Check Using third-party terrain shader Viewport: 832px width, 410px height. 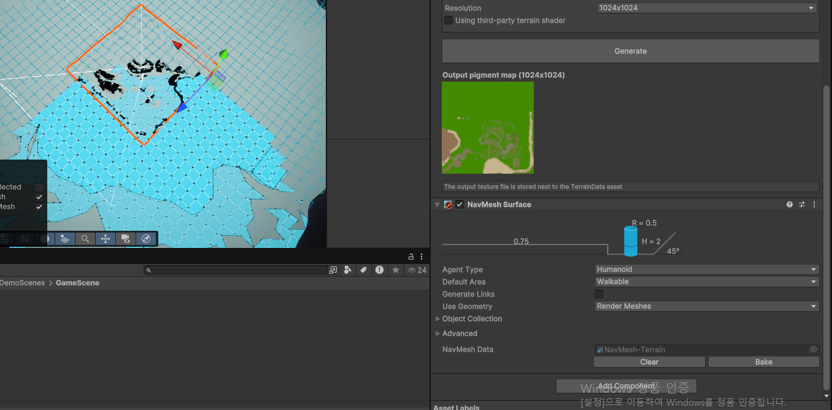coord(448,20)
